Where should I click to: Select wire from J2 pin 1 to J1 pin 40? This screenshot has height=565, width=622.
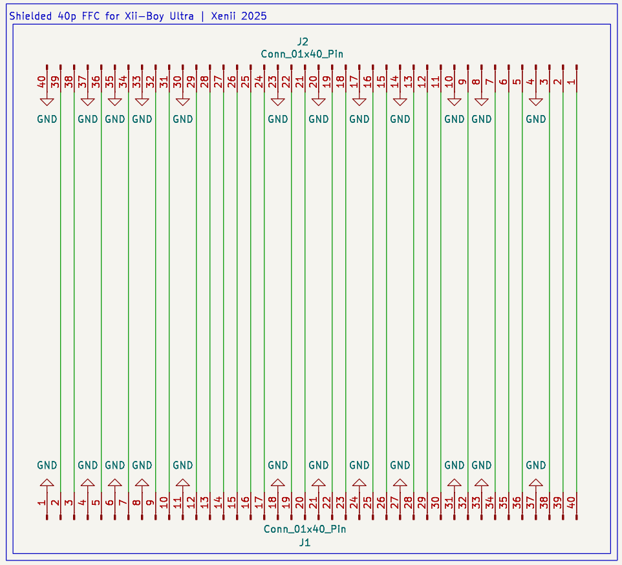577,293
